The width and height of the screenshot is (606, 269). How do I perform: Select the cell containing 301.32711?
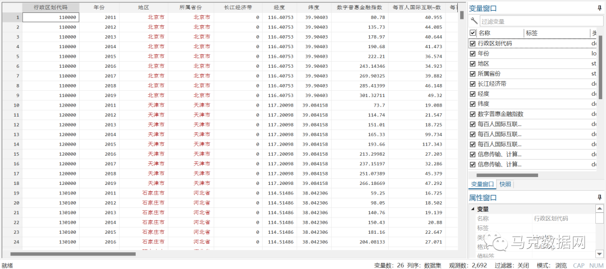360,95
